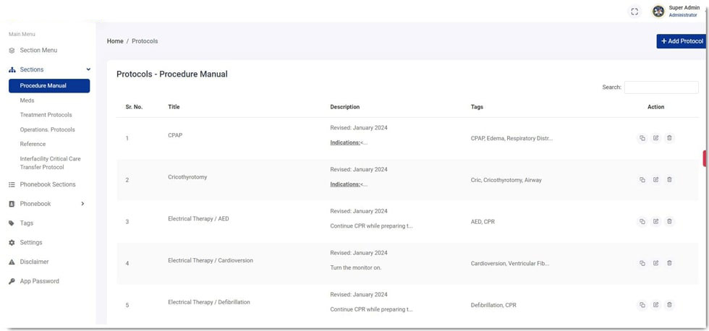Viewport: 709px width, 331px height.
Task: Copy the Cardioversion protocol row
Action: (x=642, y=263)
